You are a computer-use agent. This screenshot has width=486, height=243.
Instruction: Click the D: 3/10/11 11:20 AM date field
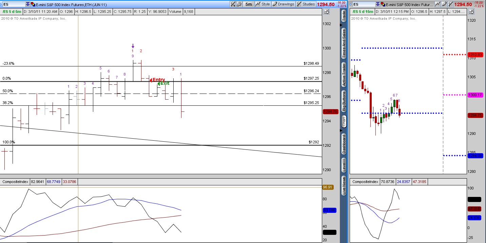(41, 12)
